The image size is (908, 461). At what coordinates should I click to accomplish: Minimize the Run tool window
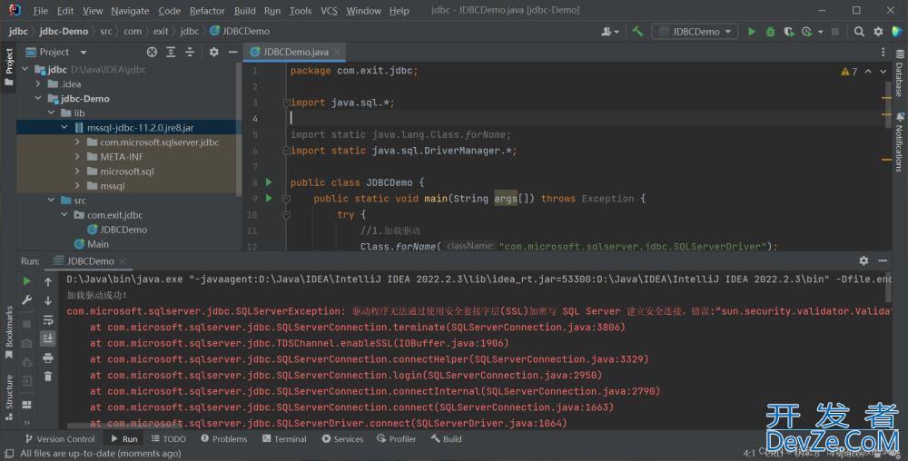tap(883, 260)
